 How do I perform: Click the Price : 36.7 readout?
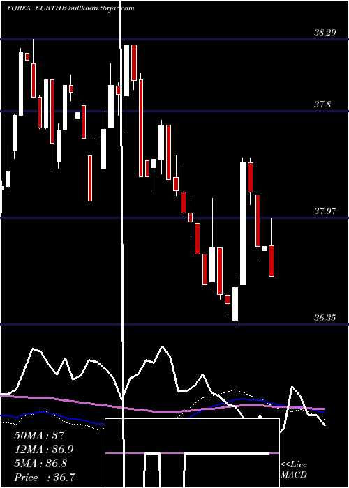click(x=44, y=478)
